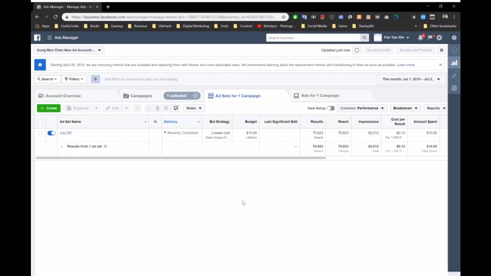Click the horizontal scrollbar under the table

point(181,158)
